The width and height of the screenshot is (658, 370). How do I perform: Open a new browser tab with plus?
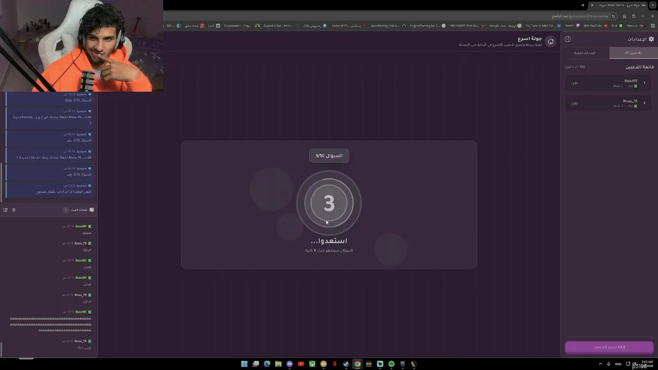click(583, 5)
